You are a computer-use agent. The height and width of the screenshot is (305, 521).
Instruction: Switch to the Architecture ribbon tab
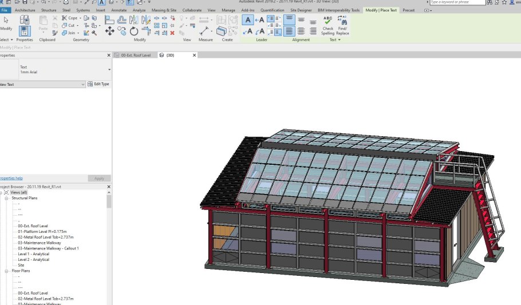[25, 10]
